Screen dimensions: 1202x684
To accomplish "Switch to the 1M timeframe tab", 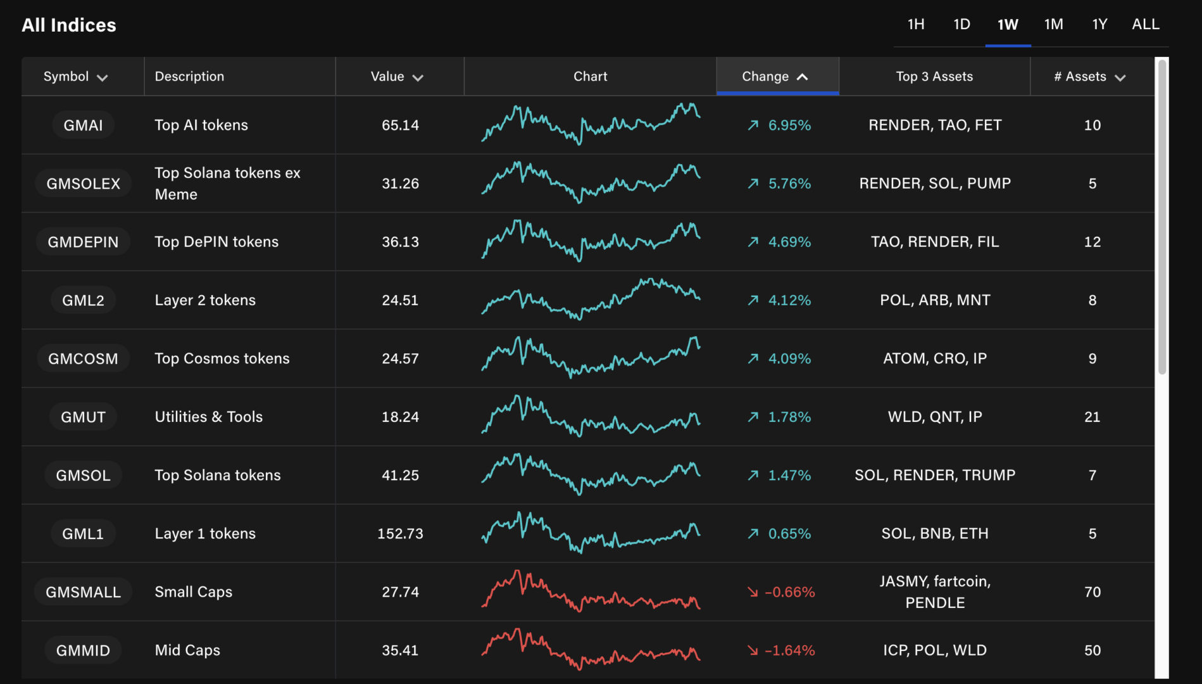I will tap(1053, 24).
